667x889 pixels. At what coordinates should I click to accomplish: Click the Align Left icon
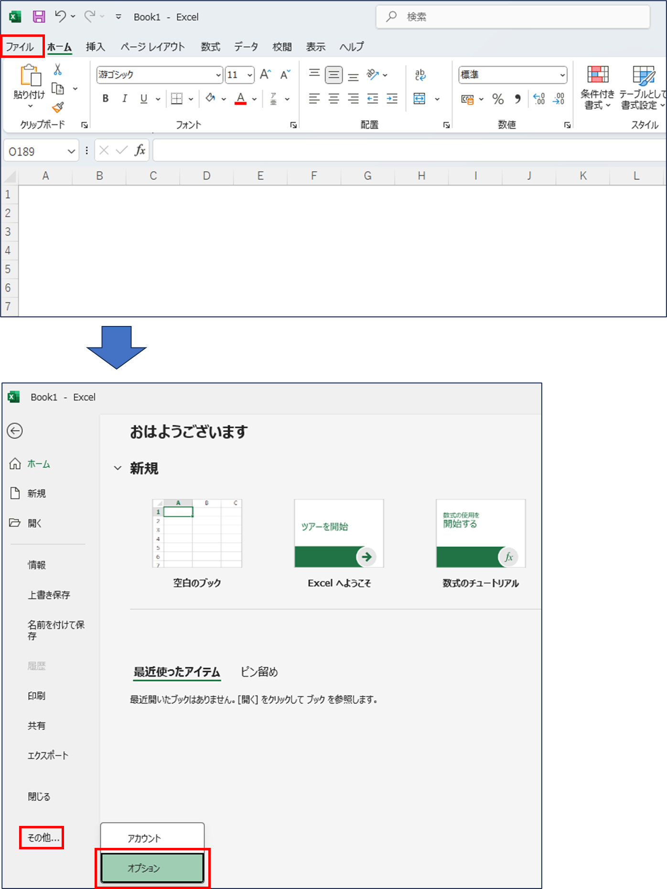314,98
